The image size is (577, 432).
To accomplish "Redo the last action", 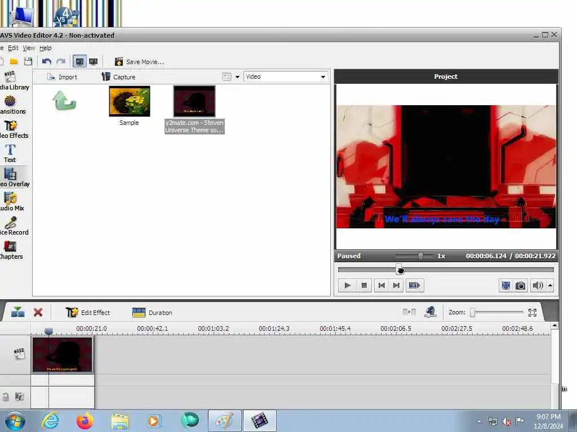I will [61, 61].
